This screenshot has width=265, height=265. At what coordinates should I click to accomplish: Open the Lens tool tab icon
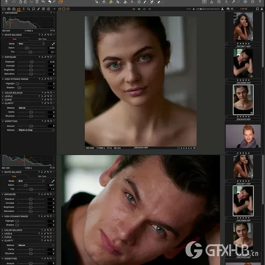(x=23, y=9)
